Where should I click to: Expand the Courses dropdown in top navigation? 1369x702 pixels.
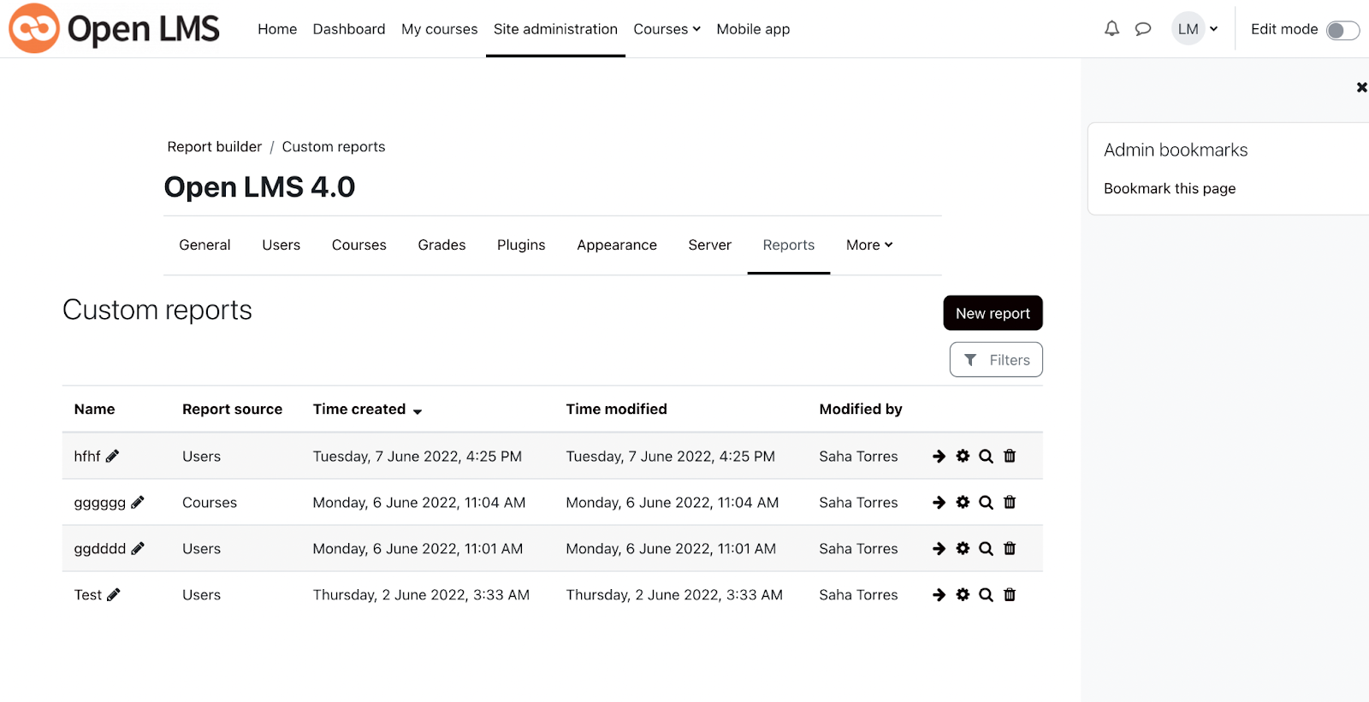coord(667,29)
